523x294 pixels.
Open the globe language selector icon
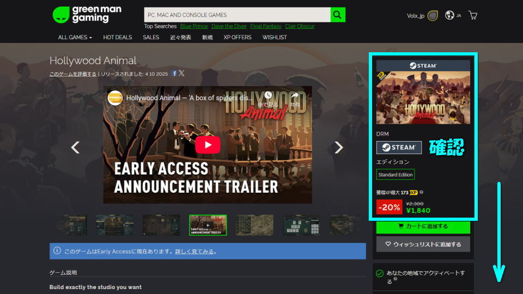point(449,15)
